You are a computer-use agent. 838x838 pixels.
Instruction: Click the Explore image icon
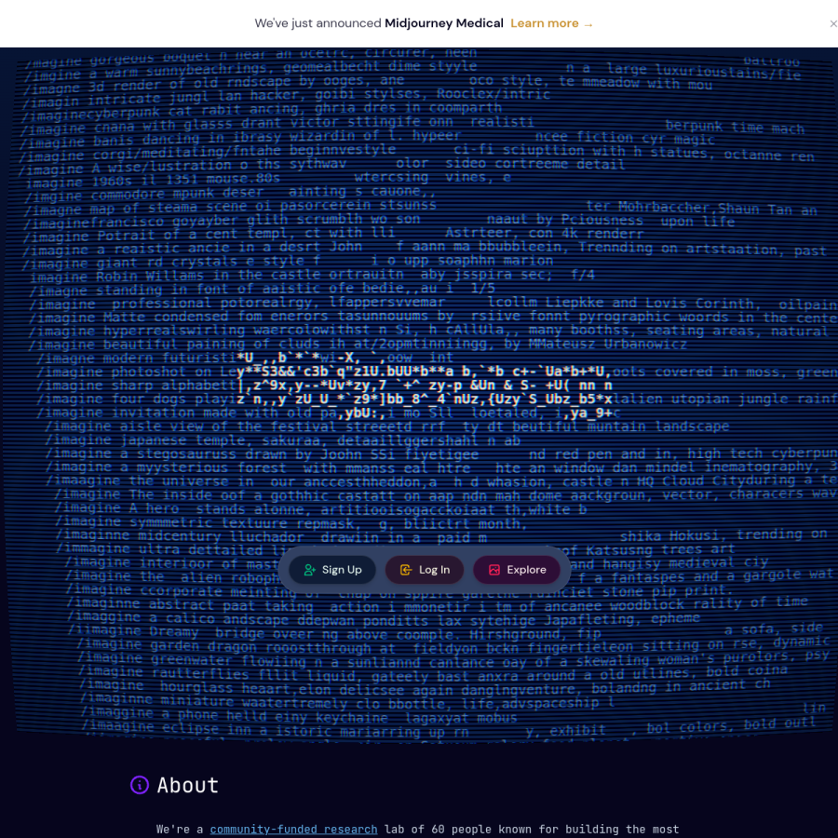494,570
